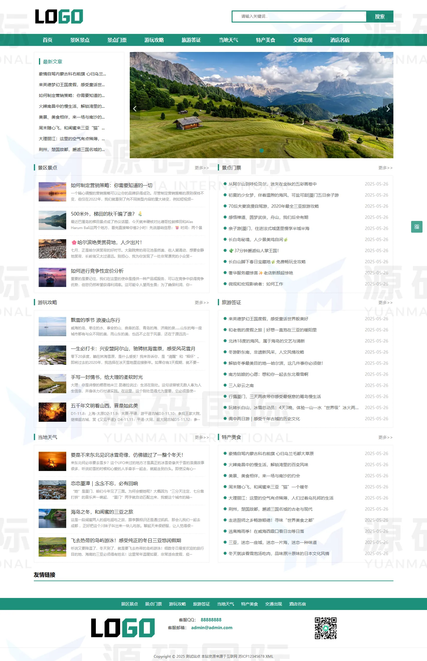Open the 首页 navigation tab
The width and height of the screenshot is (427, 661).
[x=47, y=40]
